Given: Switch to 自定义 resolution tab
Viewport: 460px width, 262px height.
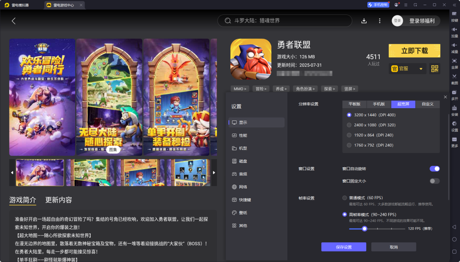Looking at the screenshot, I should click(428, 104).
